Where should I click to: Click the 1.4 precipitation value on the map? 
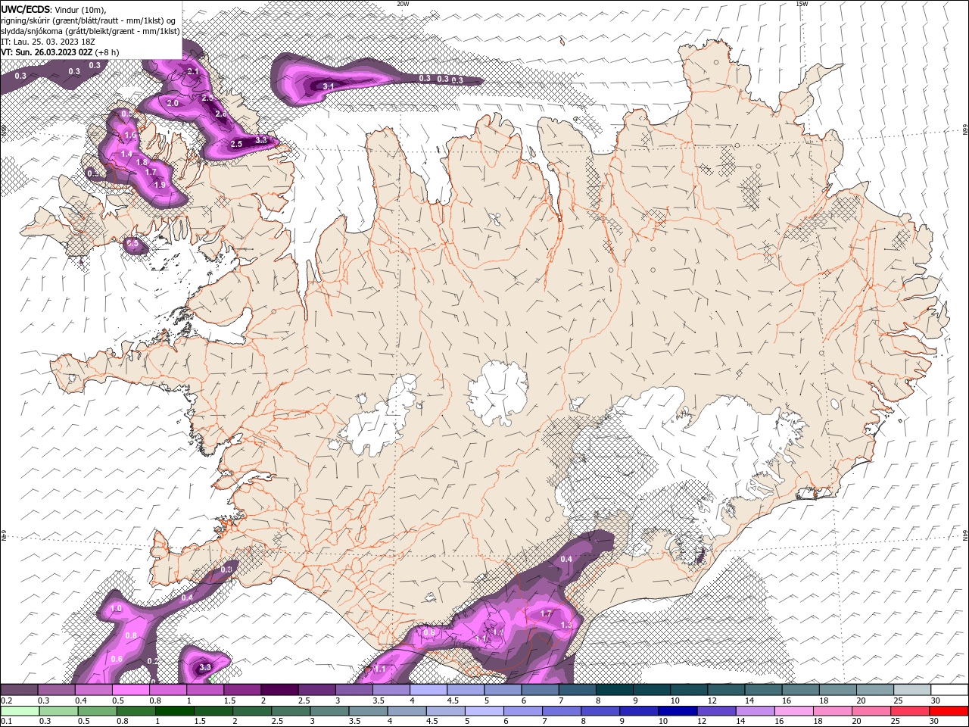(126, 154)
